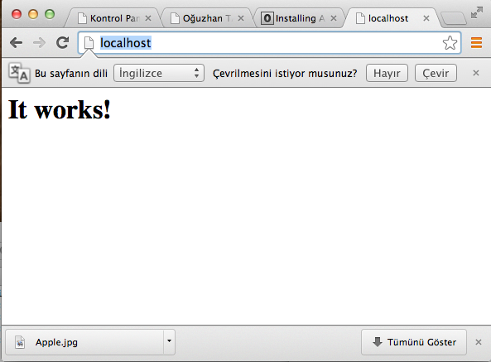Open the downloaded Apple.jpg file
Viewport: 491px width, 362px height.
[x=84, y=342]
